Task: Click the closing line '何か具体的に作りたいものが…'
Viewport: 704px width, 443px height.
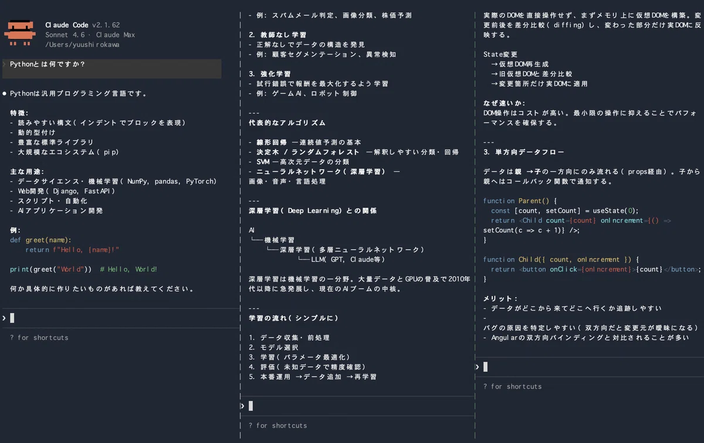Action: pyautogui.click(x=102, y=289)
